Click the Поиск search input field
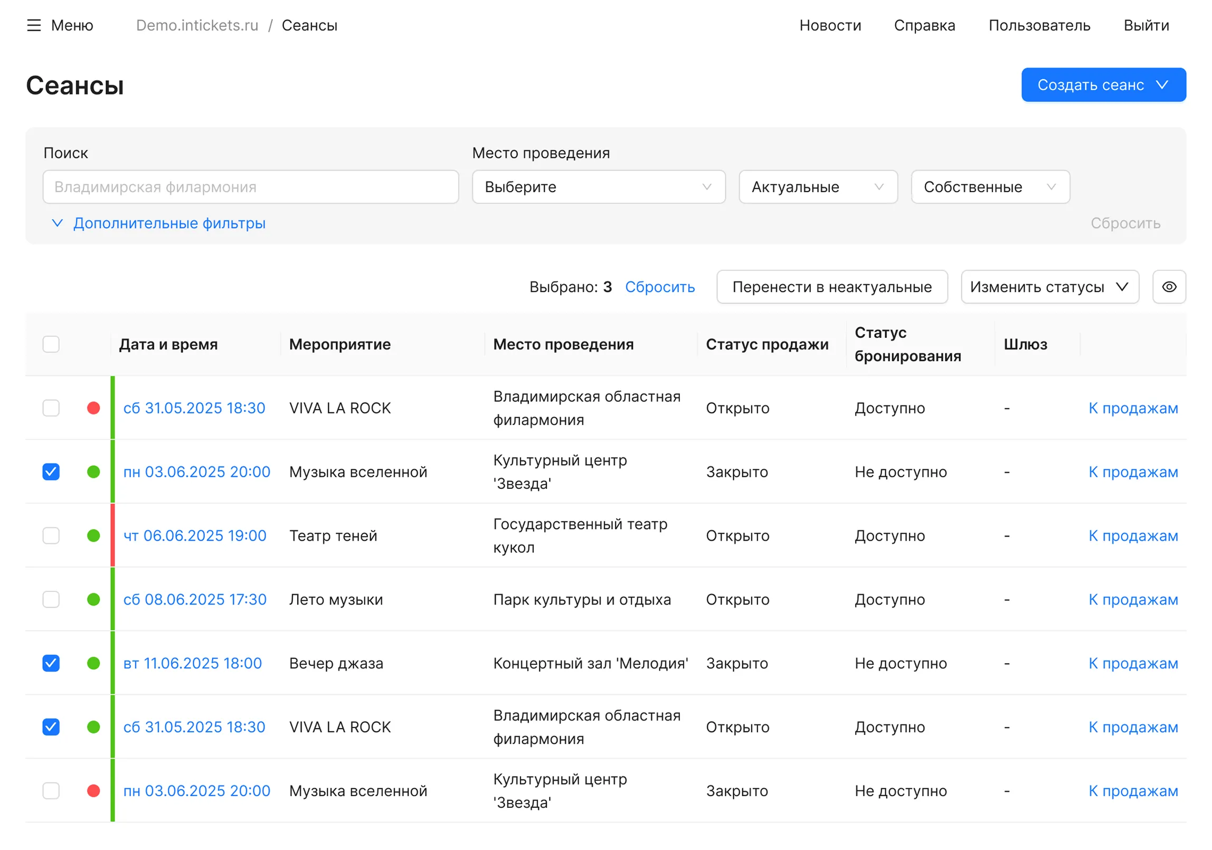The image size is (1212, 850). tap(250, 187)
